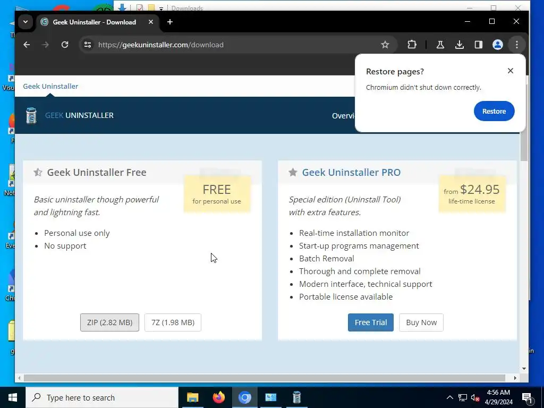The width and height of the screenshot is (544, 408).
Task: Dismiss the Restore pages popup
Action: tap(510, 71)
